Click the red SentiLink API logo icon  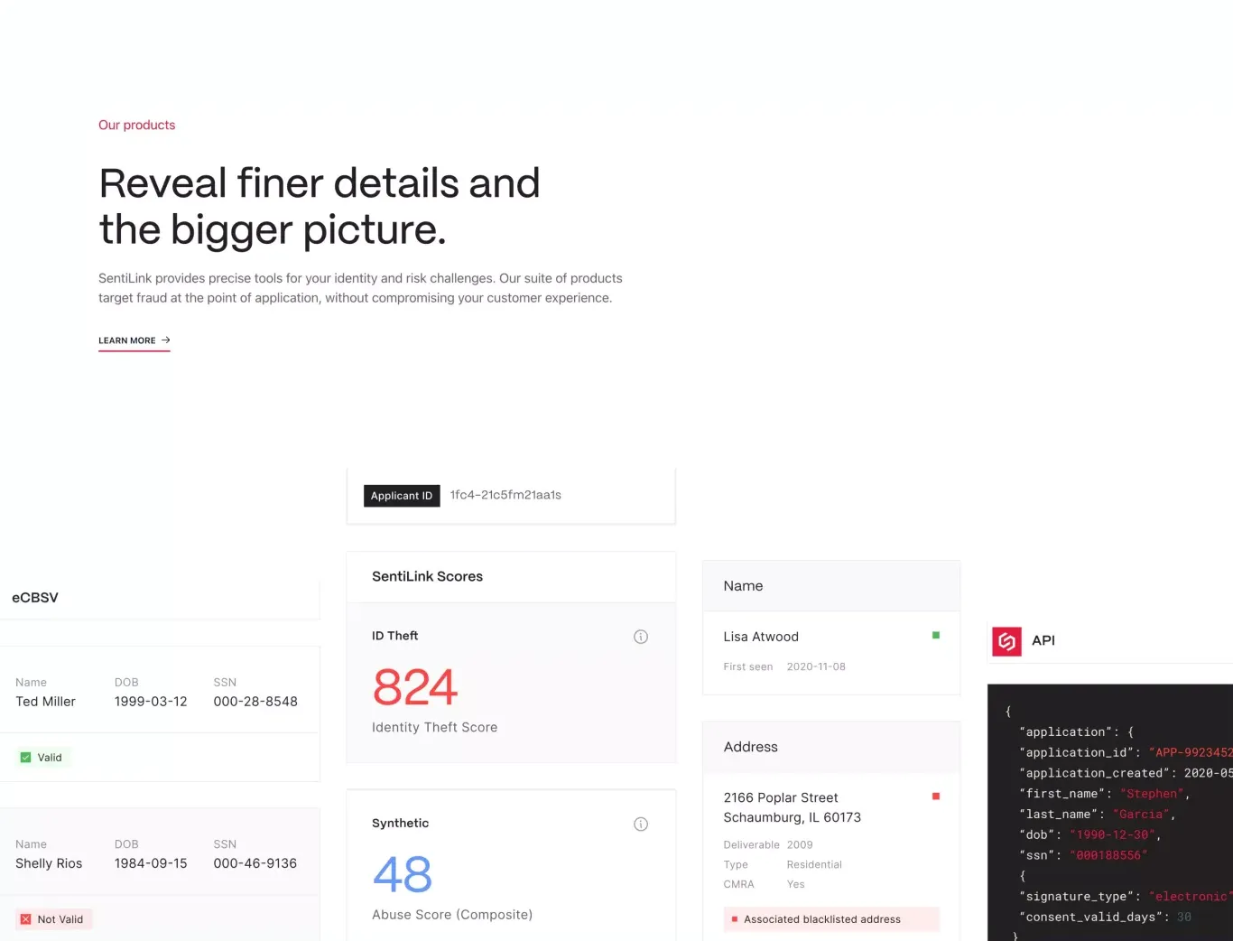pyautogui.click(x=1006, y=641)
